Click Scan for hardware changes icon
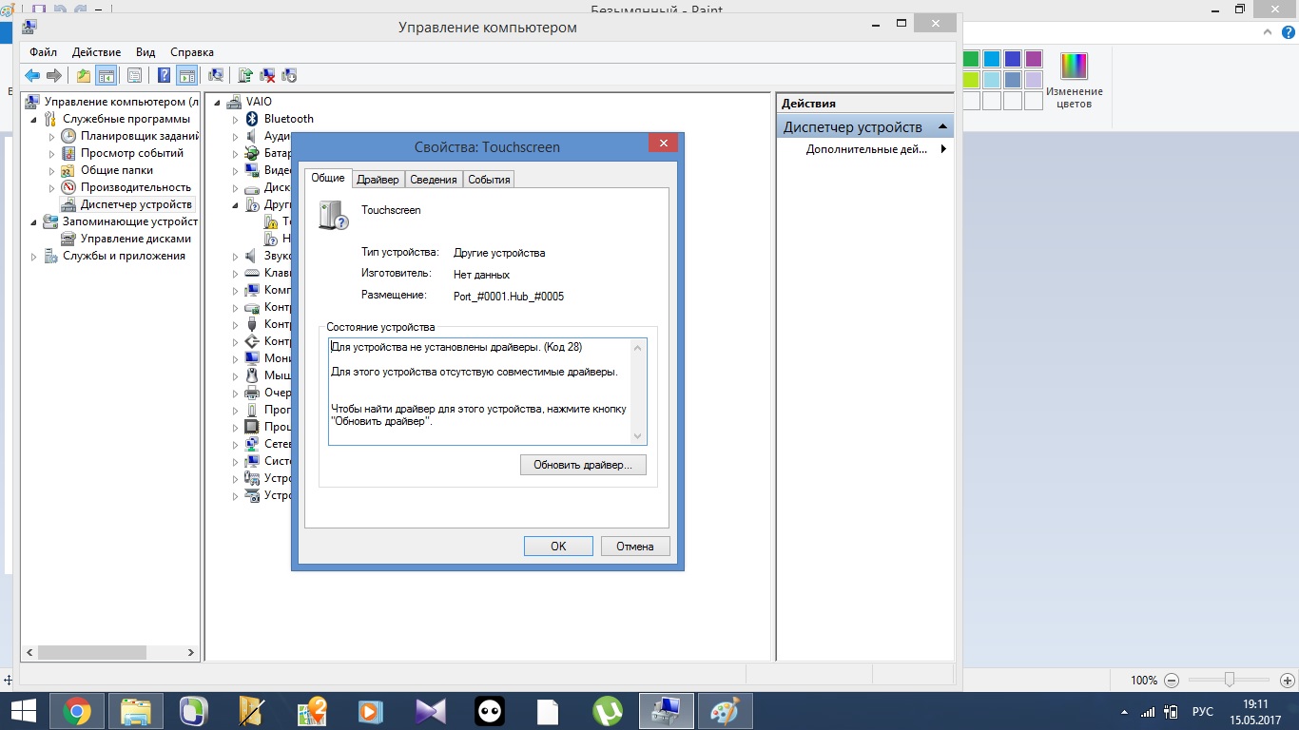1299x730 pixels. [217, 76]
